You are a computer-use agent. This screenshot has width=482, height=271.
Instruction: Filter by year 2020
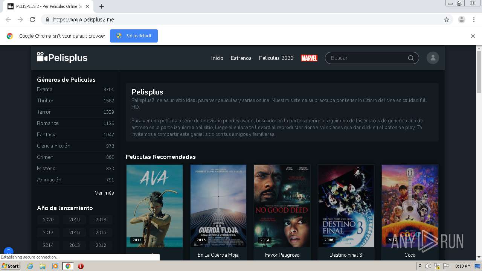[48, 220]
